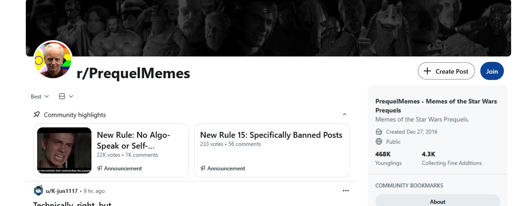The height and width of the screenshot is (206, 517).
Task: Click the megaphone icon under New Rule 15
Action: click(203, 168)
